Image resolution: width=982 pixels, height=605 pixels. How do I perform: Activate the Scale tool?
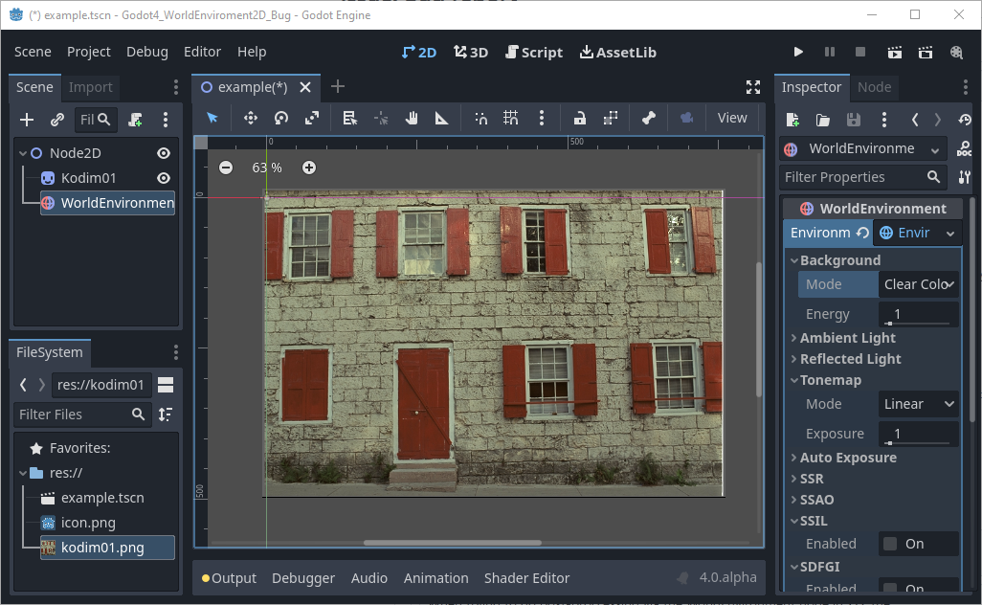313,118
